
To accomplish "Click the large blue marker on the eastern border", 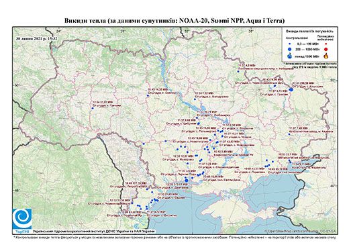I will (x=291, y=89).
